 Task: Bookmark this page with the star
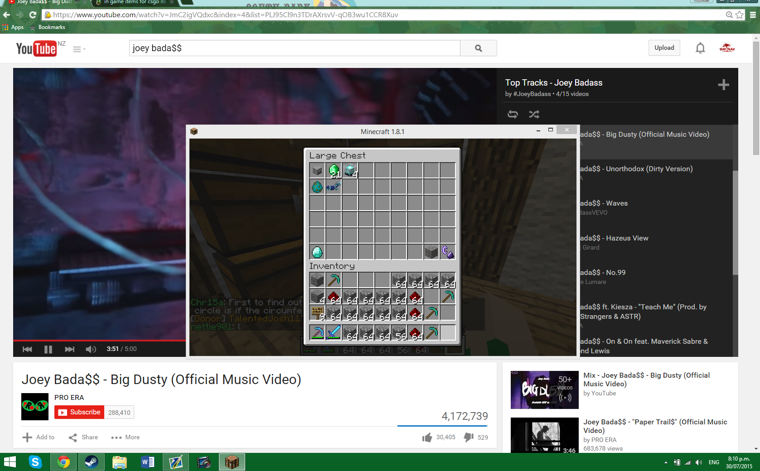[740, 15]
